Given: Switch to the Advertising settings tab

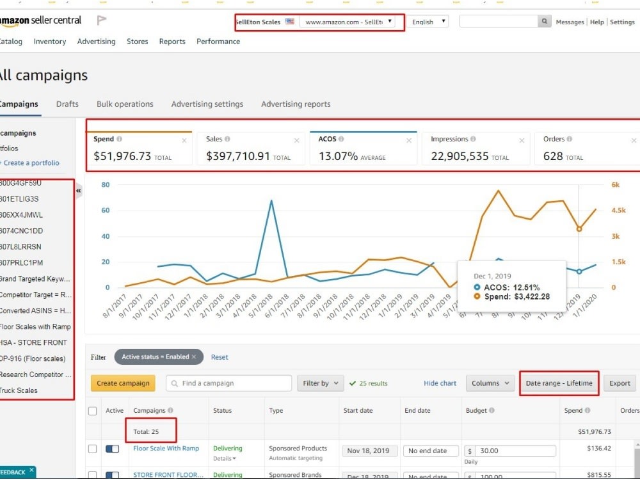Looking at the screenshot, I should [x=207, y=104].
